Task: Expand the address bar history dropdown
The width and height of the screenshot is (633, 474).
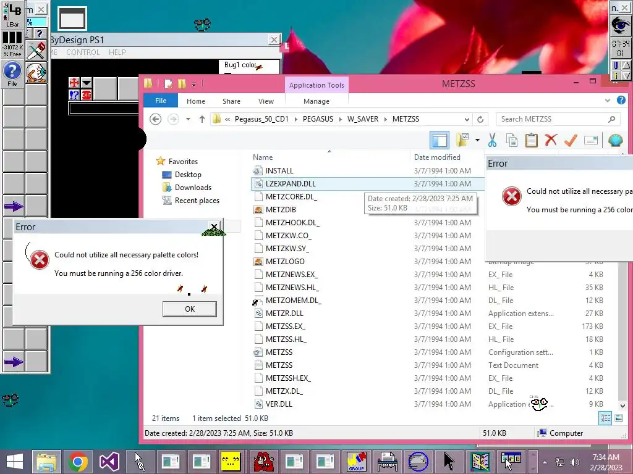Action: (467, 119)
